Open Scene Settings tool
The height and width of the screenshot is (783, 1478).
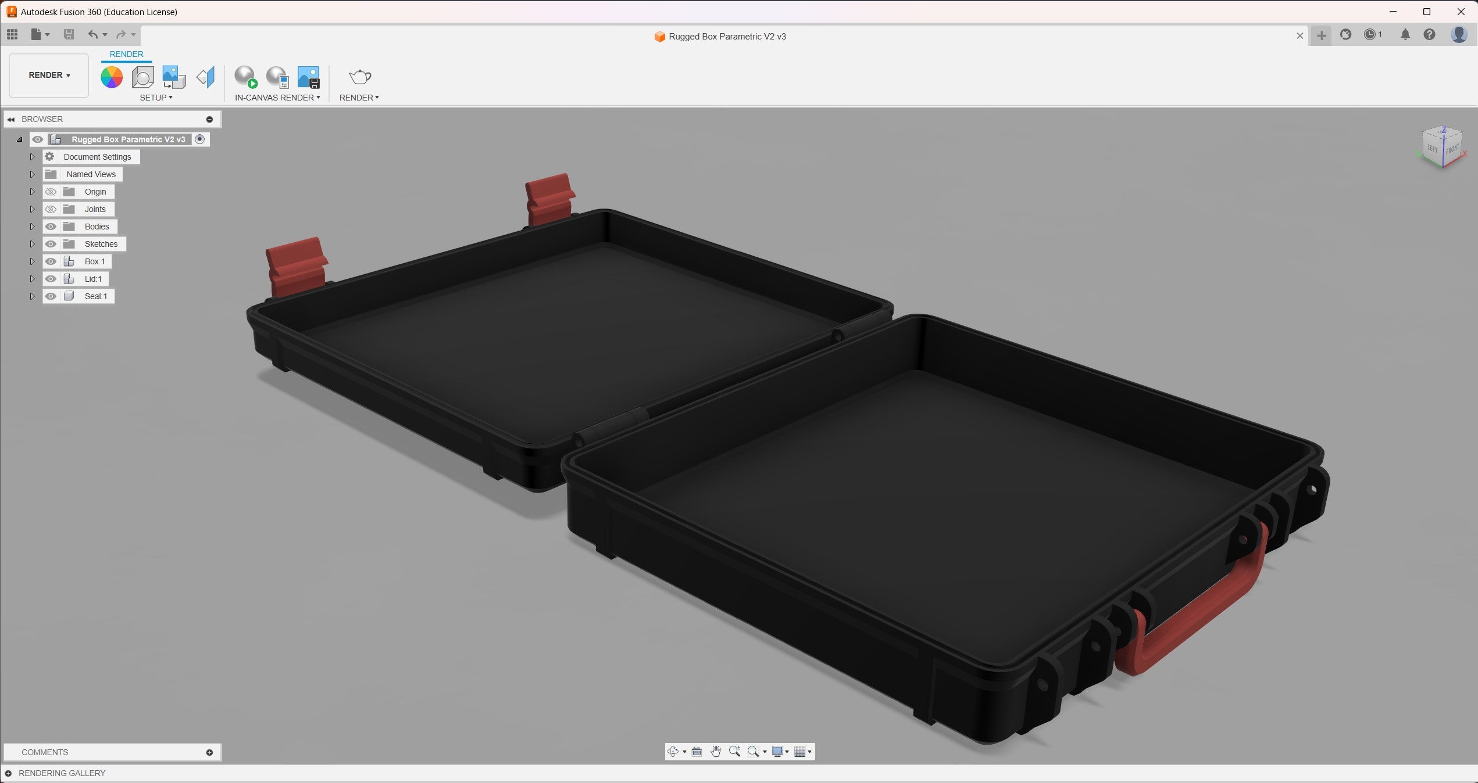[143, 77]
